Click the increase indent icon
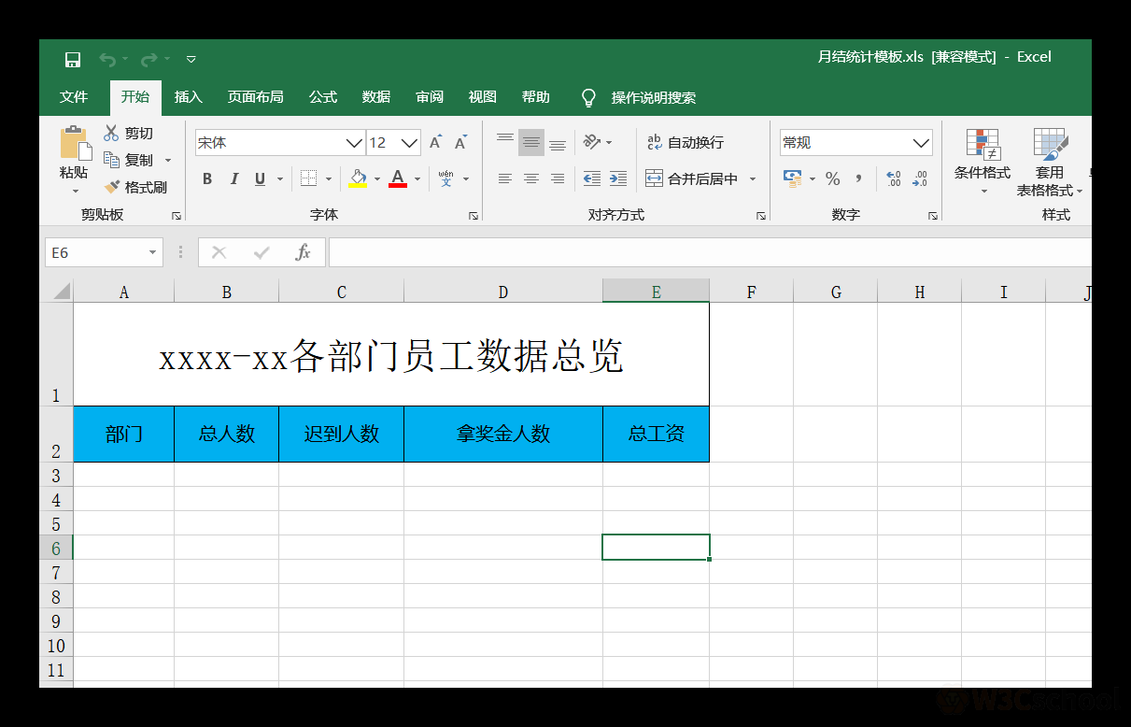This screenshot has width=1131, height=727. point(618,178)
